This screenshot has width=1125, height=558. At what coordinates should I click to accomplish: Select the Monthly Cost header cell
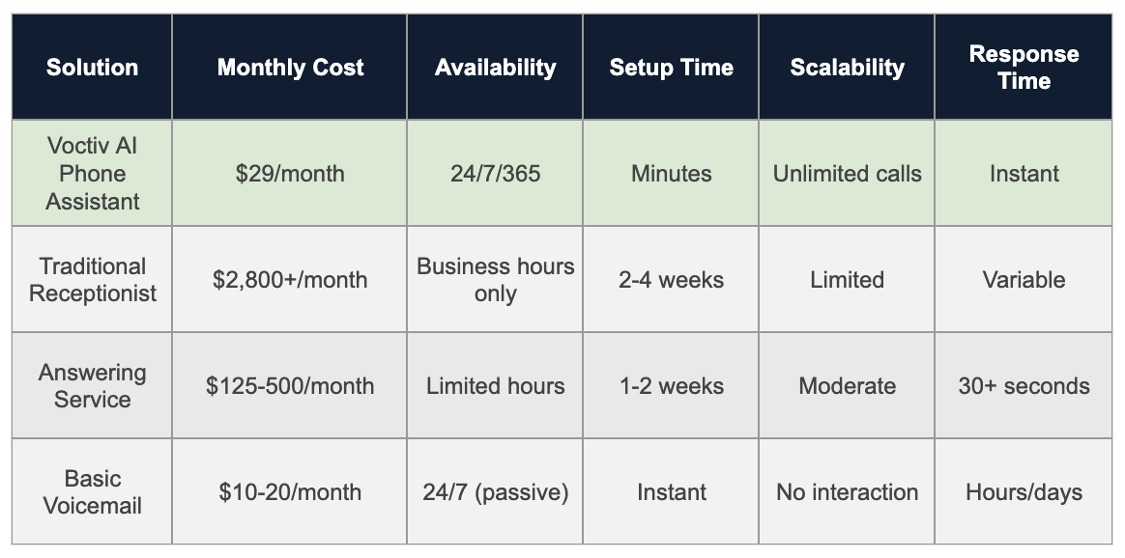pos(290,68)
